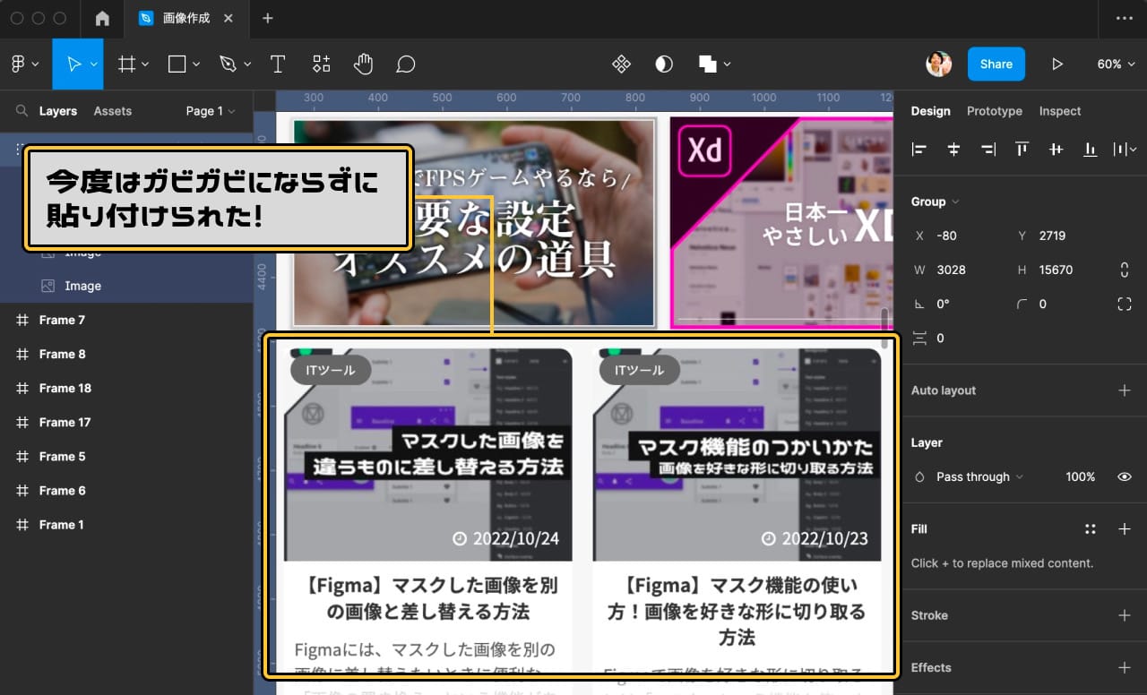Switch to the Assets tab
This screenshot has height=695, width=1147.
pyautogui.click(x=113, y=111)
